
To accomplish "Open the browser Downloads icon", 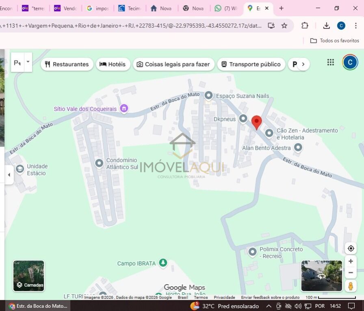I will click(x=326, y=26).
